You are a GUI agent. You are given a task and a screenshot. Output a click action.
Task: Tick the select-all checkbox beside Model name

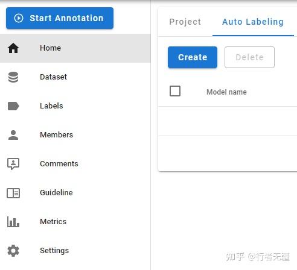click(175, 91)
